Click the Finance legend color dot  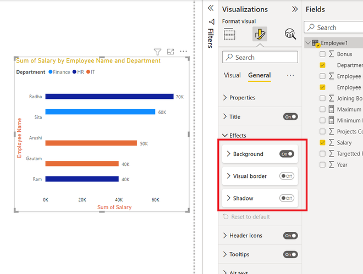pyautogui.click(x=51, y=72)
